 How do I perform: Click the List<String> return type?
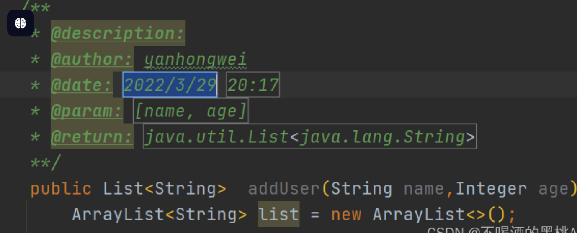[x=165, y=189]
